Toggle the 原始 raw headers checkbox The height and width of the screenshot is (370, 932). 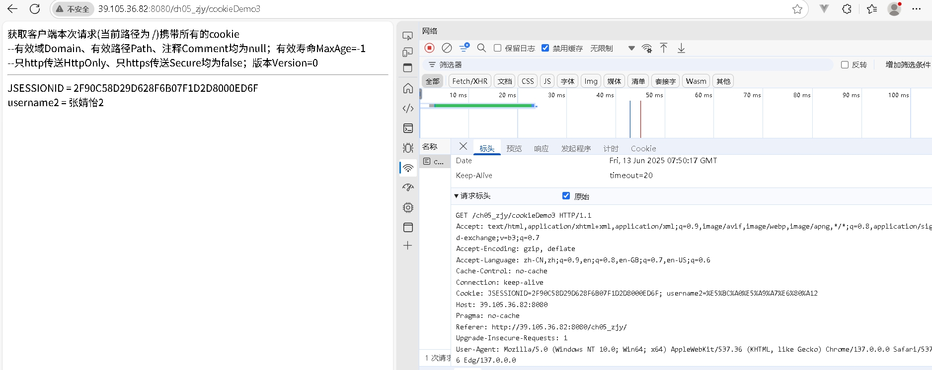click(x=566, y=196)
